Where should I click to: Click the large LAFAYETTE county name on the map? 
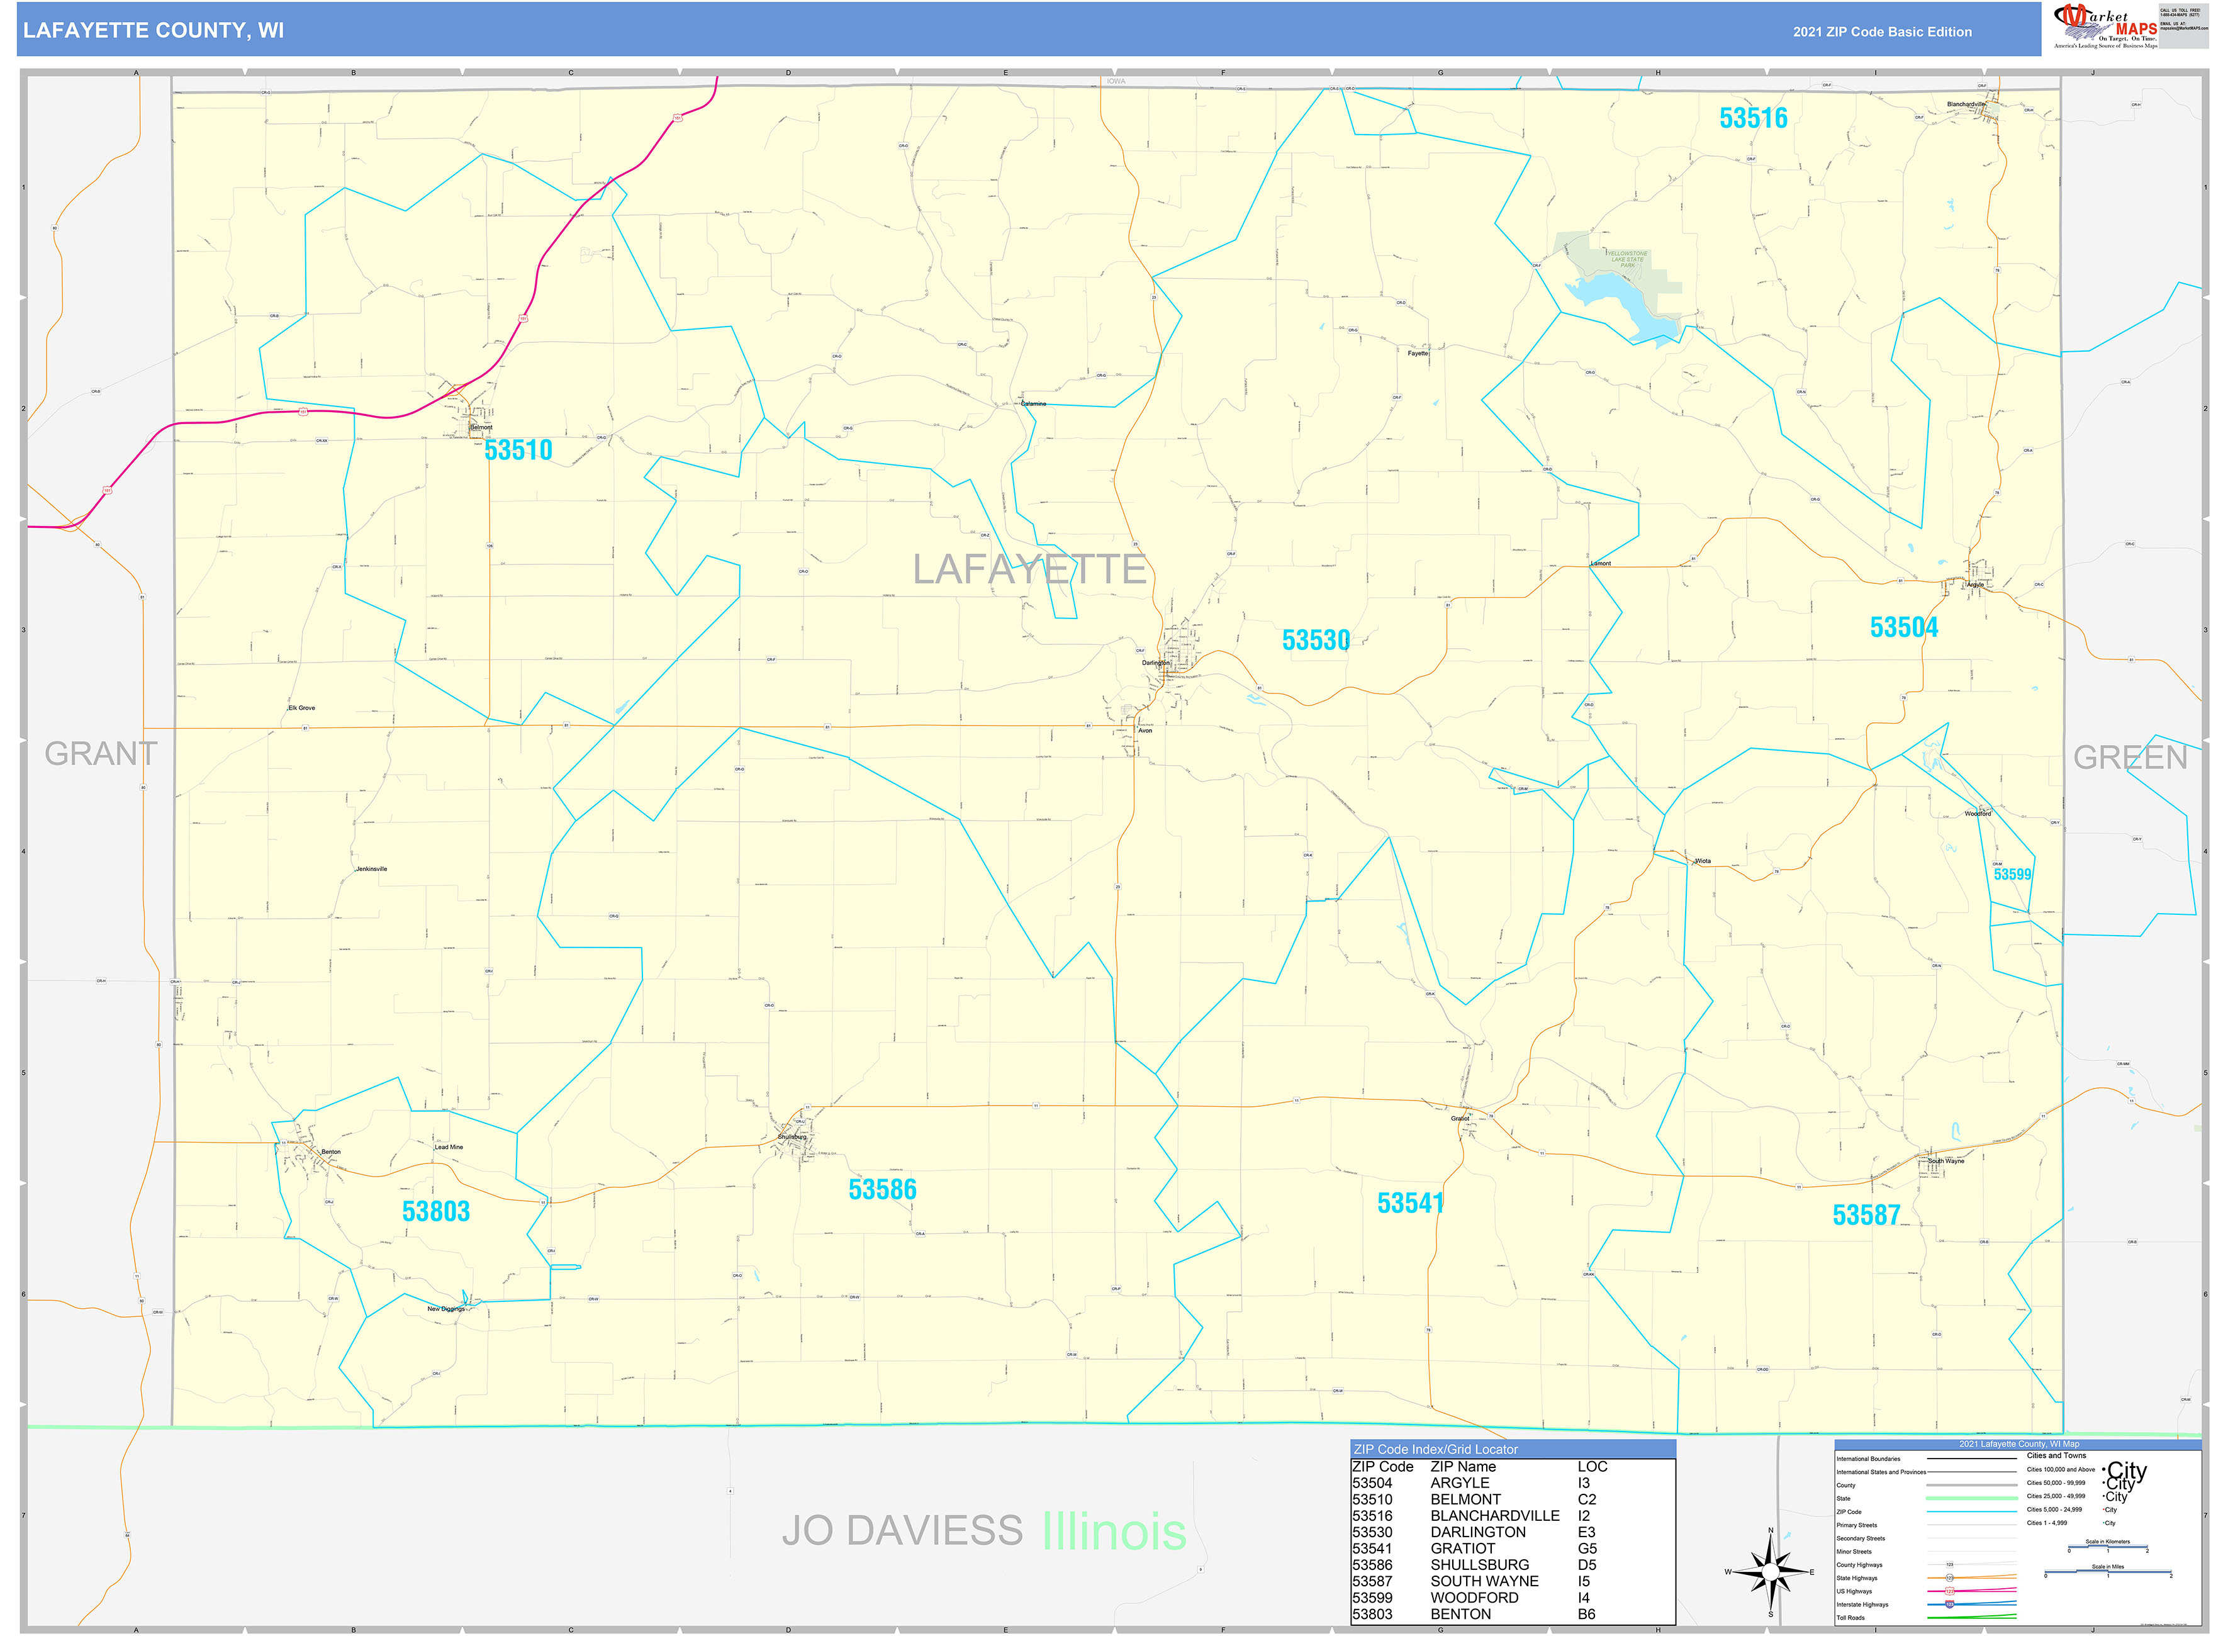coord(1029,569)
